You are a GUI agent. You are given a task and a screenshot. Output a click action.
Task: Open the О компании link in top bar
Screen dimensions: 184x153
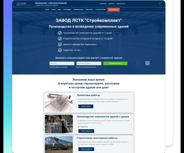tap(103, 4)
